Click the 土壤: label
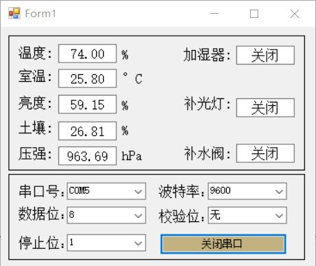 (x=35, y=128)
